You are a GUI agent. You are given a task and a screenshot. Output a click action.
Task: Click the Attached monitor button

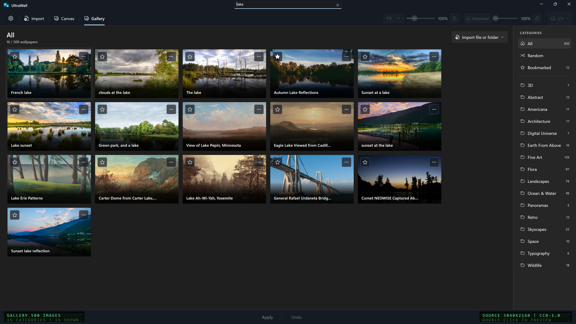(x=477, y=18)
